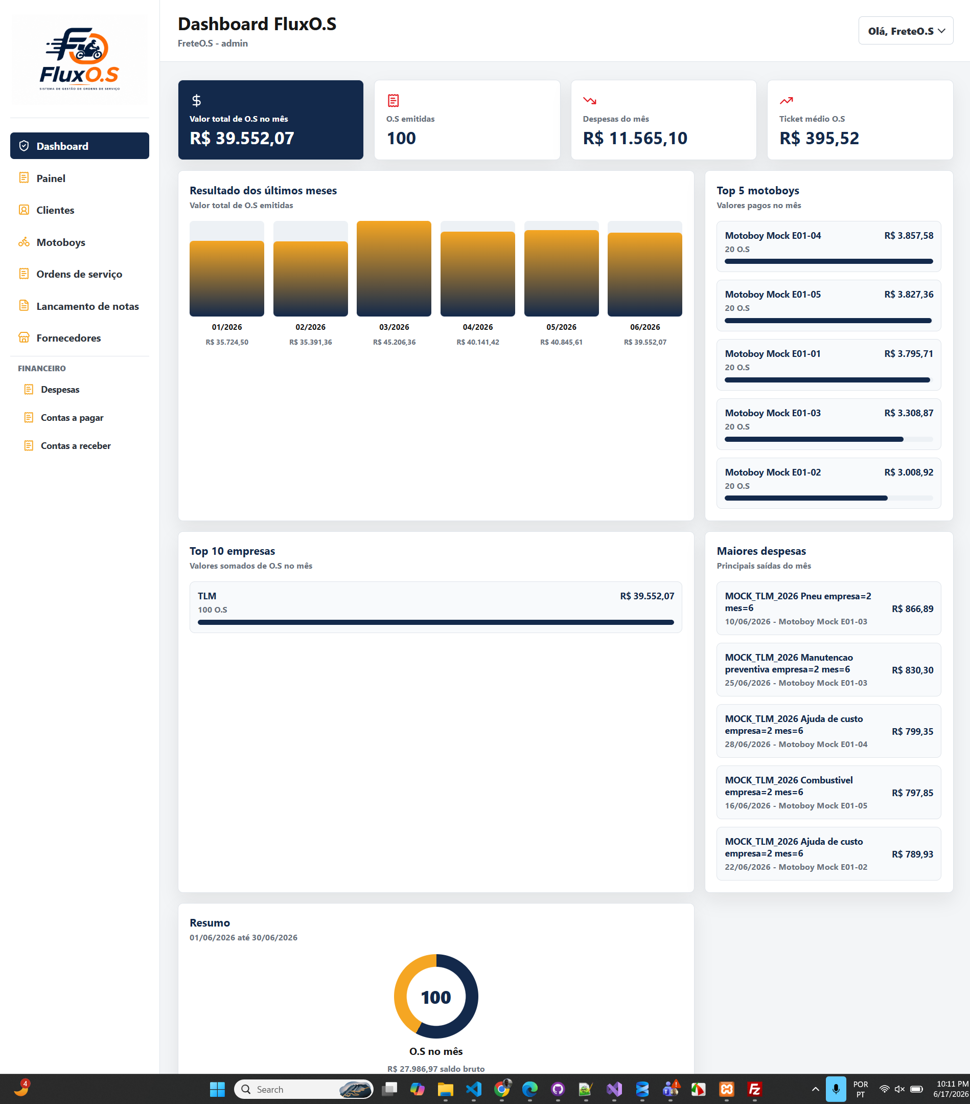Screen dimensions: 970x1104
Task: Open GitHub Desktop from taskbar
Action: pyautogui.click(x=558, y=1089)
